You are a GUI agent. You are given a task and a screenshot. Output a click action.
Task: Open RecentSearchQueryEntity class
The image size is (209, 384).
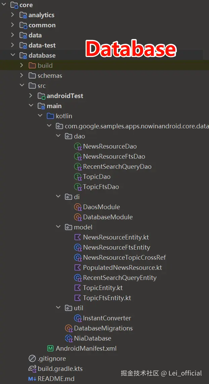(120, 278)
